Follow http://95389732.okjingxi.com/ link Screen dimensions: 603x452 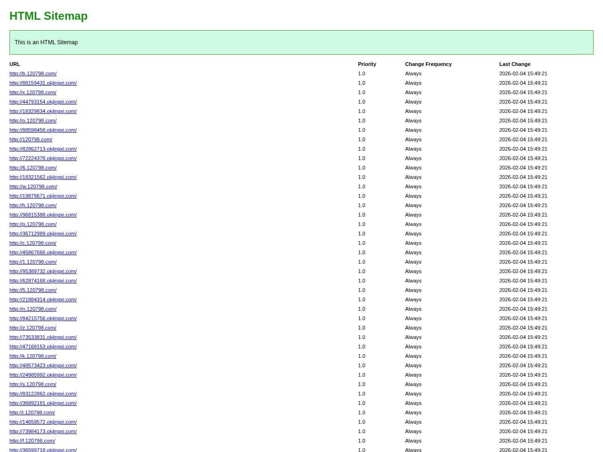(x=43, y=271)
